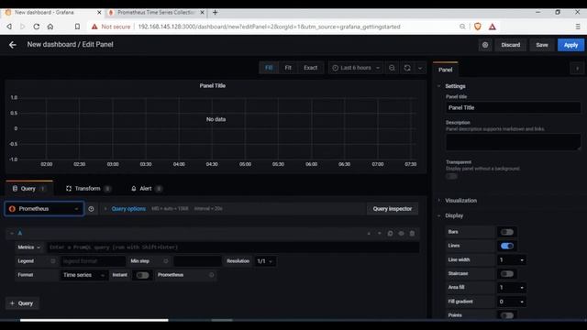
Task: Select Fit view mode
Action: pos(288,68)
